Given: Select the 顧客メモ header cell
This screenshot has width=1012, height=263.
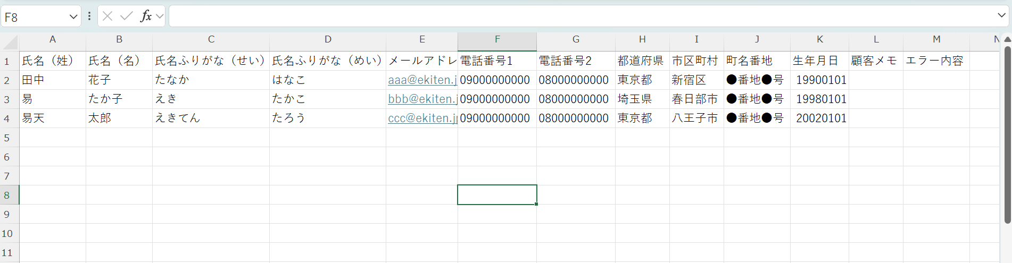Looking at the screenshot, I should click(875, 61).
